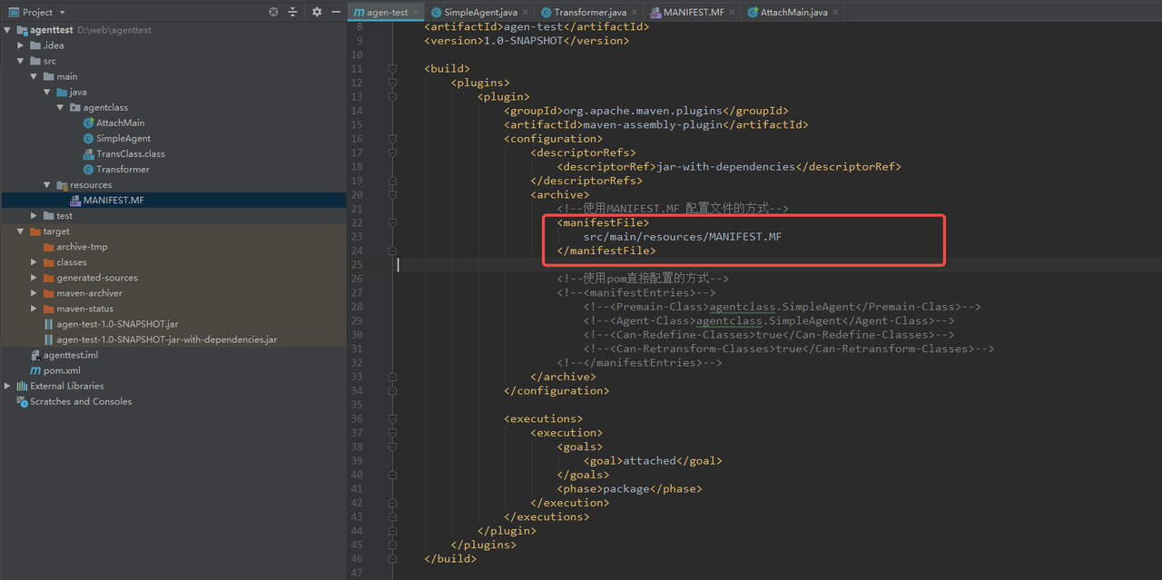The height and width of the screenshot is (580, 1162).
Task: Expand the .idea folder
Action: click(x=21, y=45)
